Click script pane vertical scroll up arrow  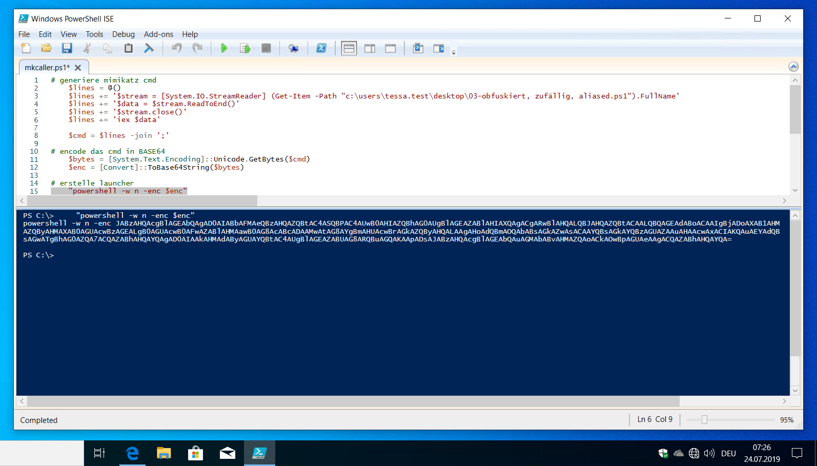795,80
